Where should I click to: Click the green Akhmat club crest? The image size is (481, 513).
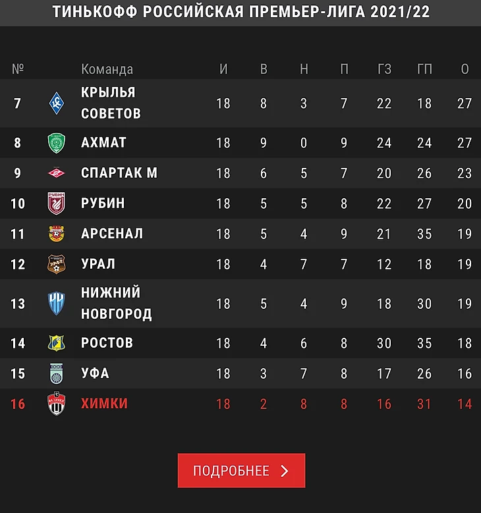click(x=56, y=143)
